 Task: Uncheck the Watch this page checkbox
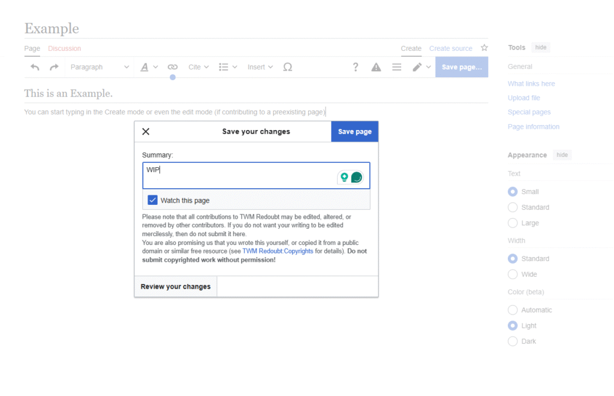[153, 200]
